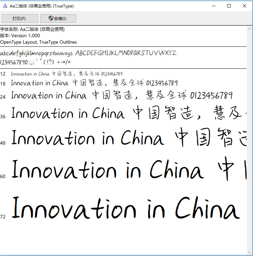This screenshot has height=256, width=253.
Task: Click the 版本: Version 1.000 text
Action: click(20, 36)
